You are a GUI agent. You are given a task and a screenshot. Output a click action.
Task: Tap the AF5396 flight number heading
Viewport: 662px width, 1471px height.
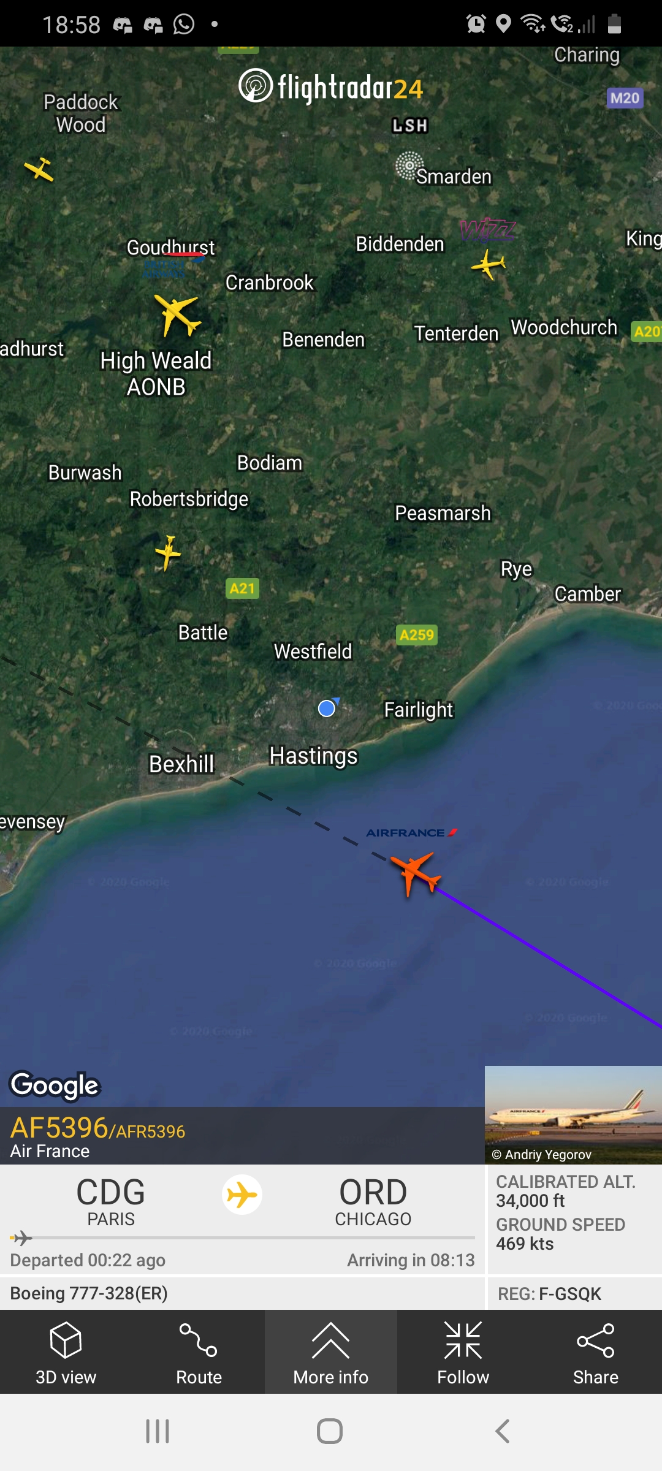[59, 1128]
